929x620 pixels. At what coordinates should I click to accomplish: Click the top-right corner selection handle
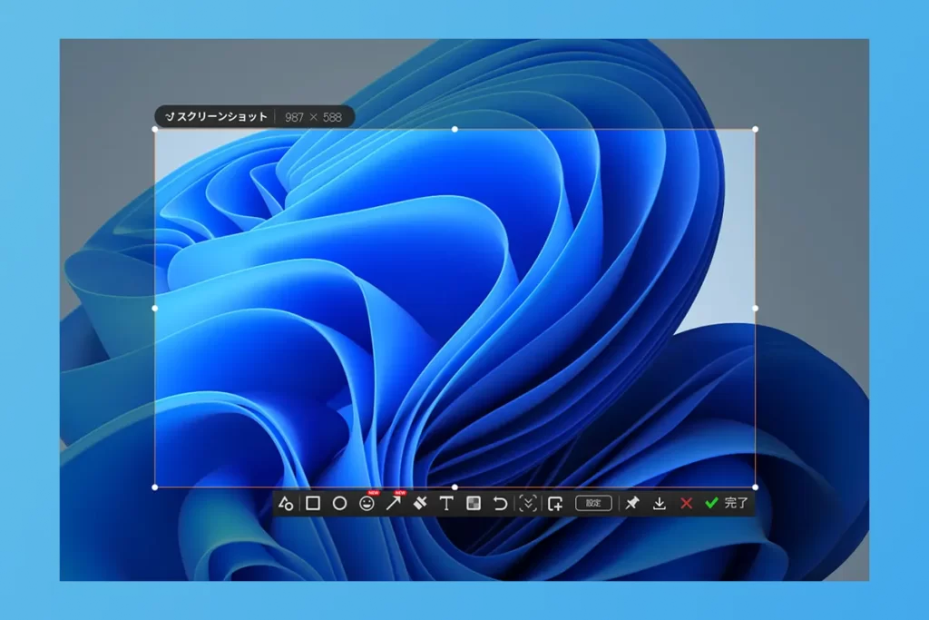point(755,129)
